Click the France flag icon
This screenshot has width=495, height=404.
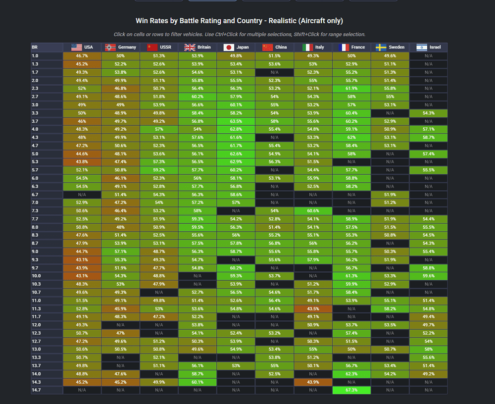click(344, 48)
